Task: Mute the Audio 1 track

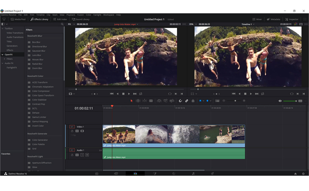Action: (87, 155)
